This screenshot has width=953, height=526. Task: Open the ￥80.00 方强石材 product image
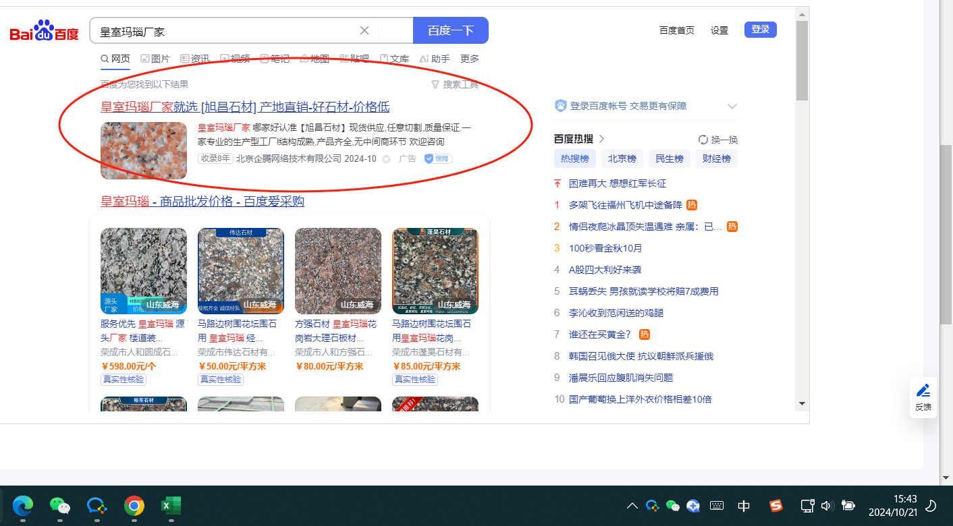coord(338,271)
